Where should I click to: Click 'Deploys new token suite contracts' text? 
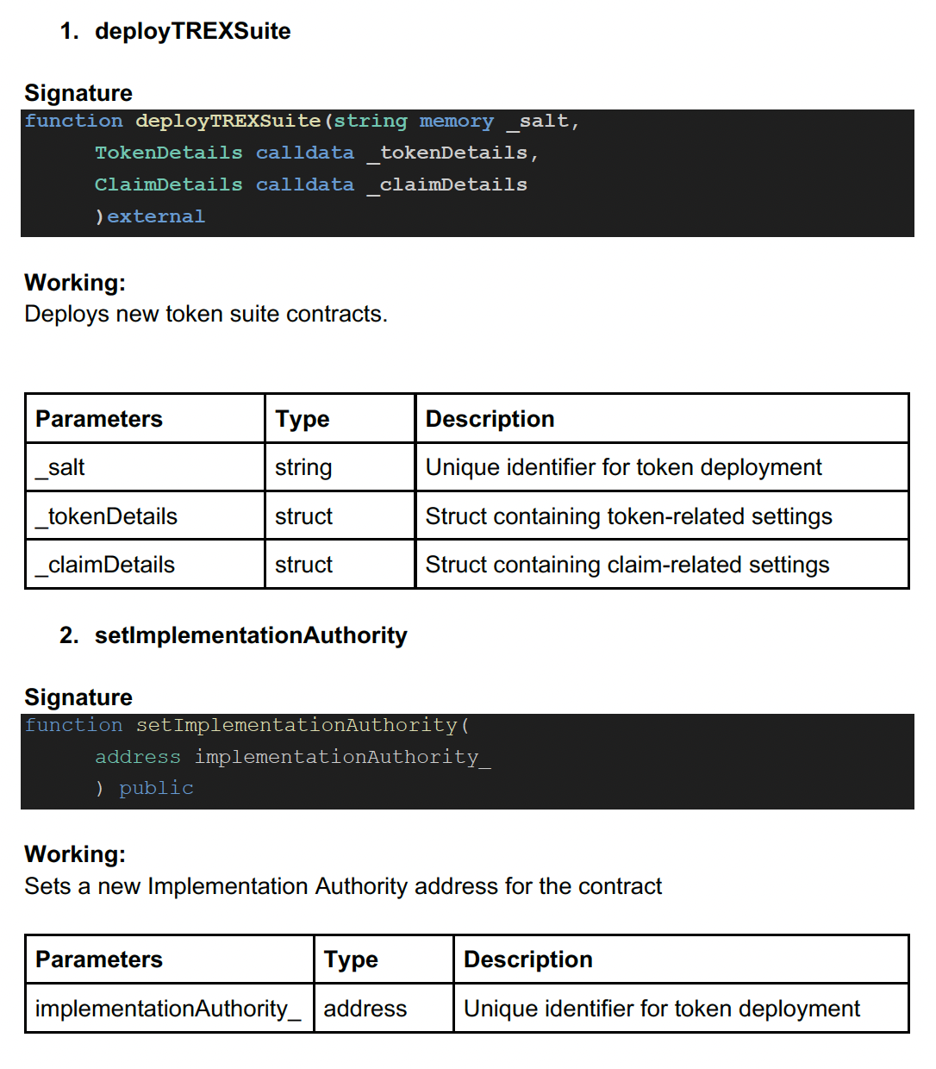tap(206, 314)
